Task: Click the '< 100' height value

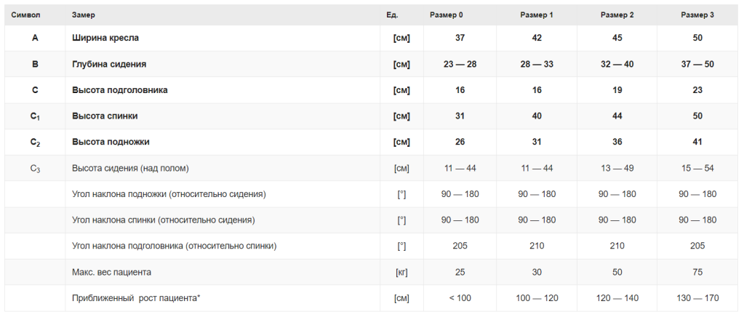Action: point(460,298)
